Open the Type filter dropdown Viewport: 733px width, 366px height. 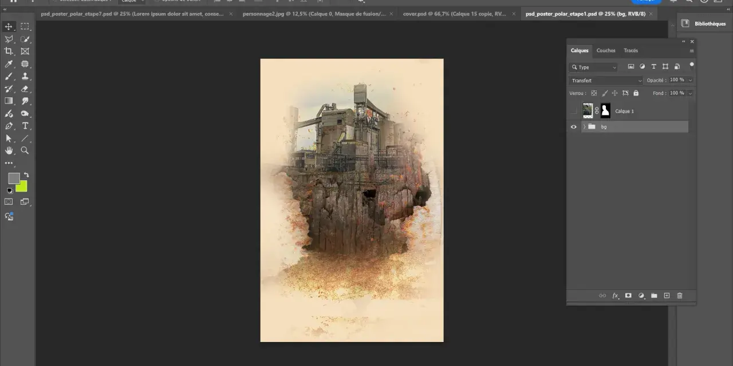point(594,67)
